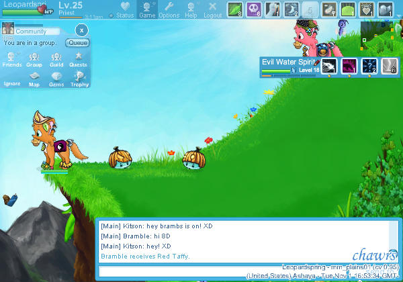Open the Quests log
The image size is (403, 282).
coord(79,60)
